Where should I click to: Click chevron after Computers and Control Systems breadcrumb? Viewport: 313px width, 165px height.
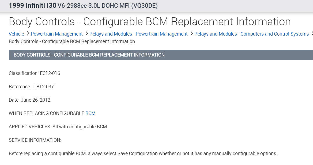point(311,34)
